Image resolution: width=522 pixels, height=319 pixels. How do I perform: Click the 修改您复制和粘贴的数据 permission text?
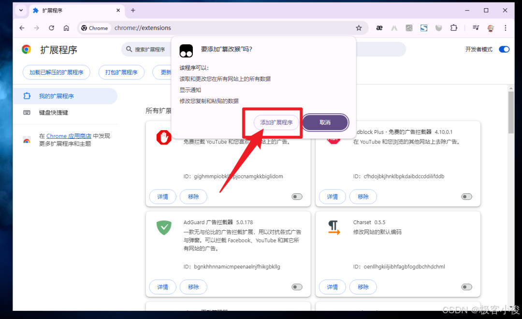pyautogui.click(x=209, y=101)
